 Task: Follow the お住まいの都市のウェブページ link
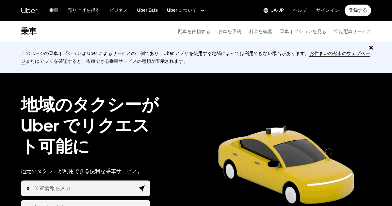tap(339, 54)
